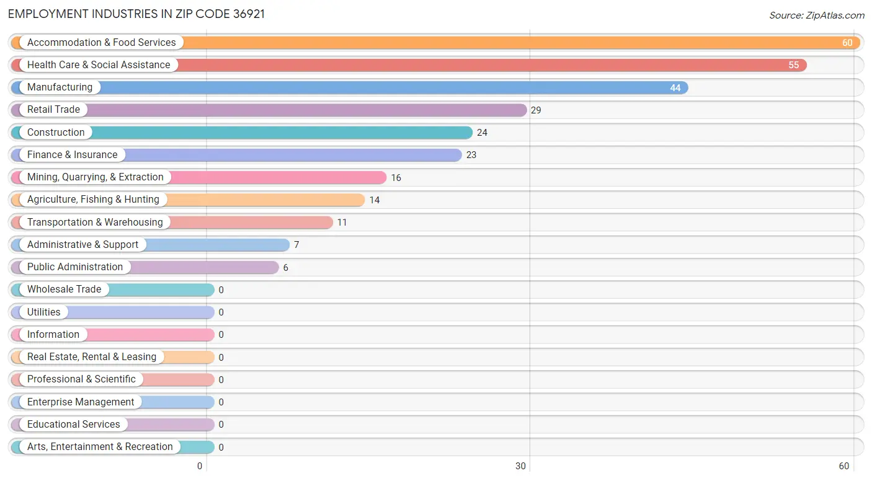
Task: Click the value 16 beside Mining bar
Action: (x=396, y=178)
